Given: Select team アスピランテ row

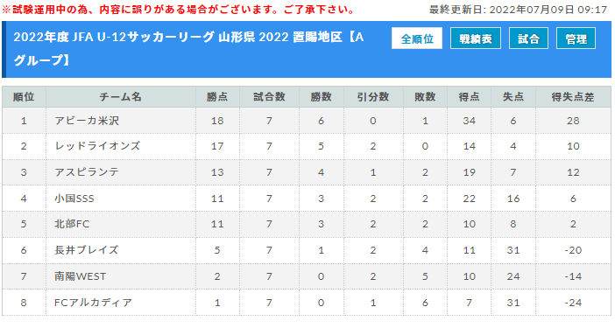Looking at the screenshot, I should (x=307, y=172).
